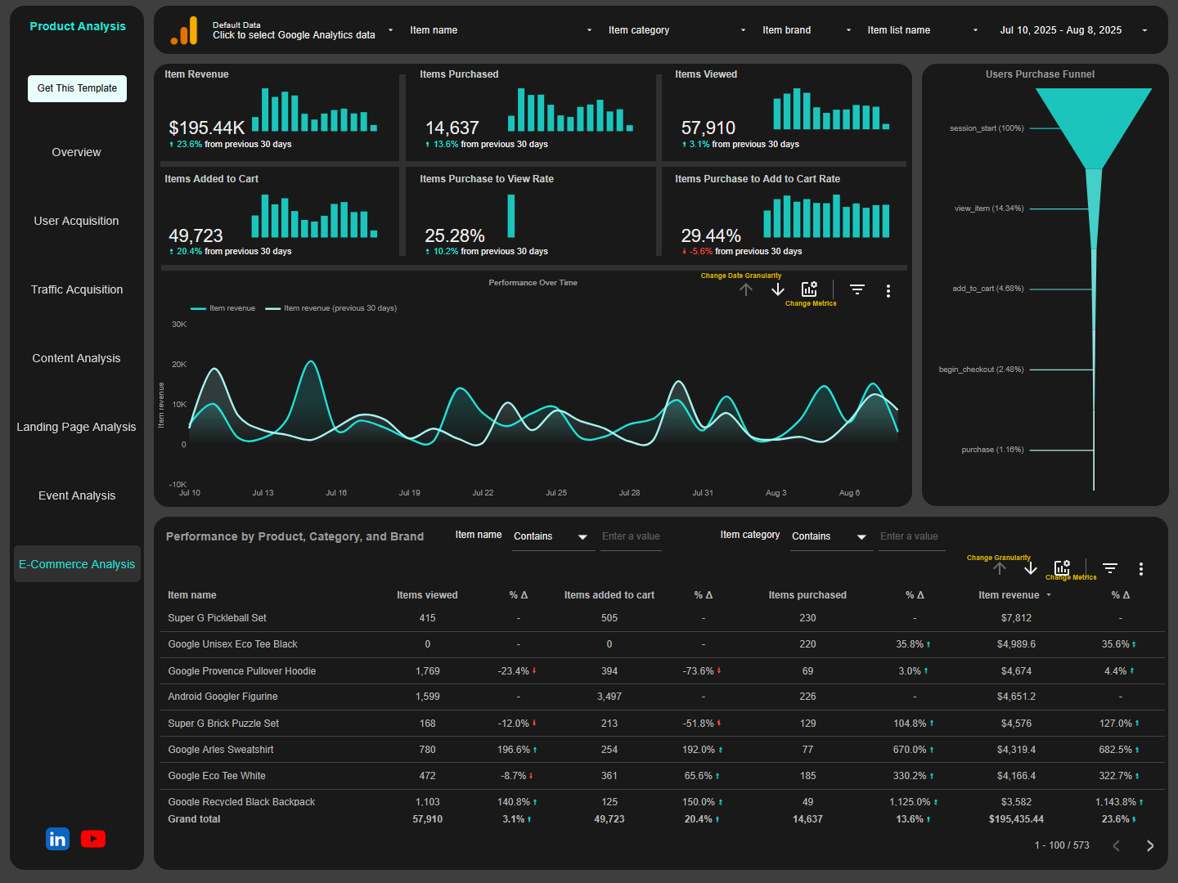The width and height of the screenshot is (1178, 883).
Task: Click view_item (14.34%) funnel label
Action: 989,208
